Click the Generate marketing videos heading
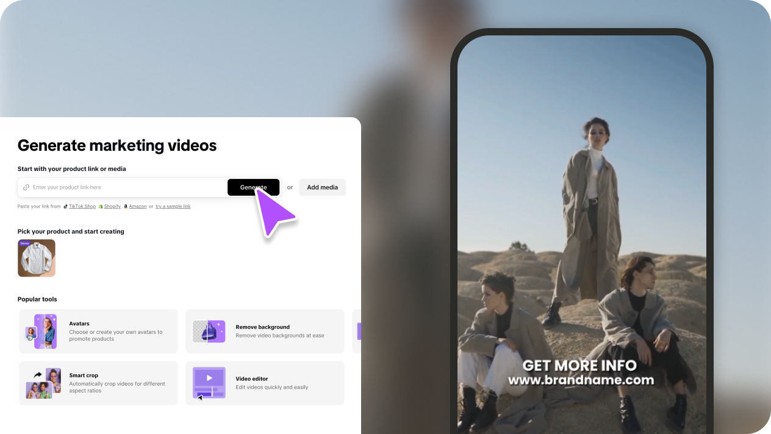Screen dimensions: 771x434 coord(117,145)
